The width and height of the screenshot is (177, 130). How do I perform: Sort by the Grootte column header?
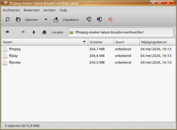tap(101, 42)
